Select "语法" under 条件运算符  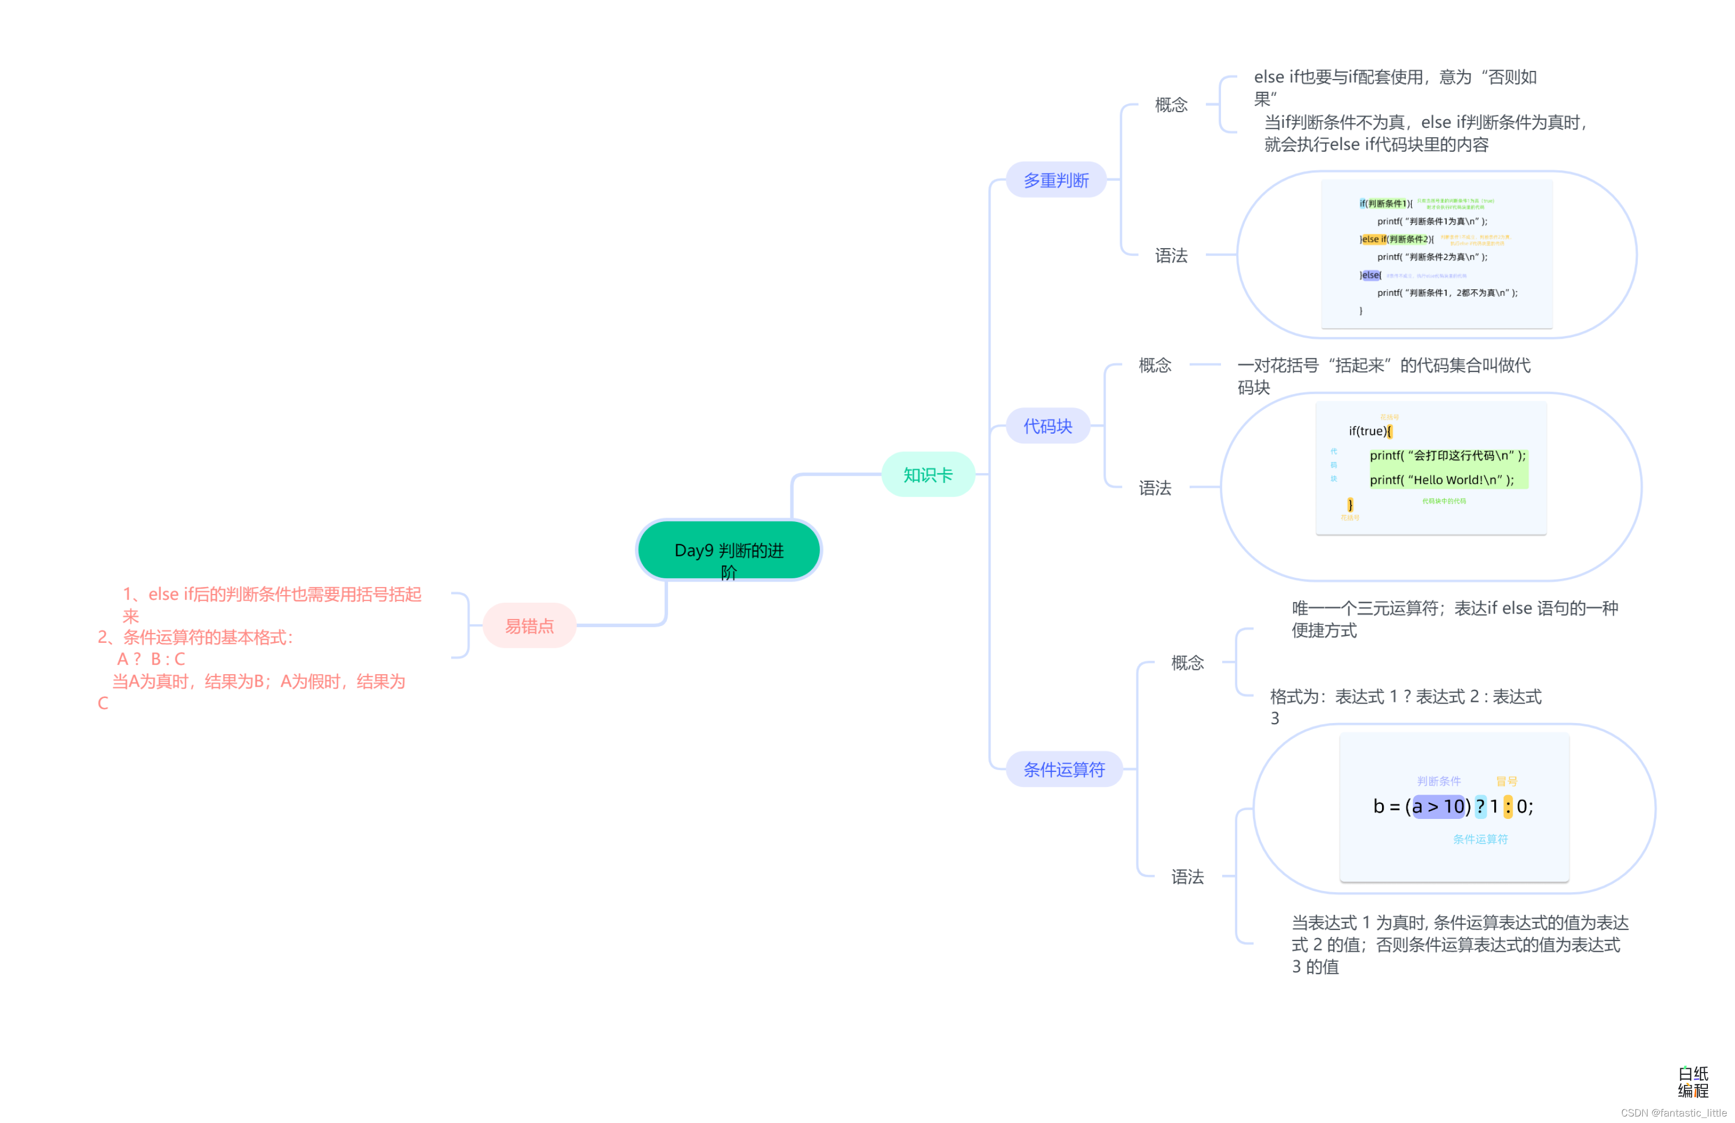click(x=1187, y=877)
